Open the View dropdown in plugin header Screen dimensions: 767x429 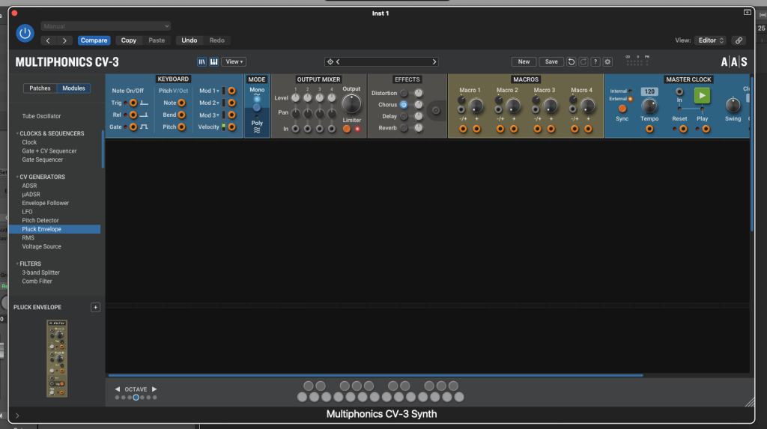point(234,62)
